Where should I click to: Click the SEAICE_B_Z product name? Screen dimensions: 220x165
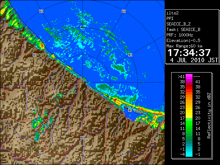pos(178,24)
